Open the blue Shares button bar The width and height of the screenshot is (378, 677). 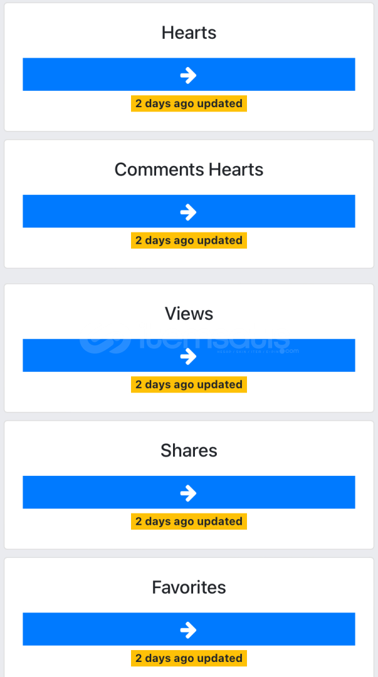click(x=189, y=492)
